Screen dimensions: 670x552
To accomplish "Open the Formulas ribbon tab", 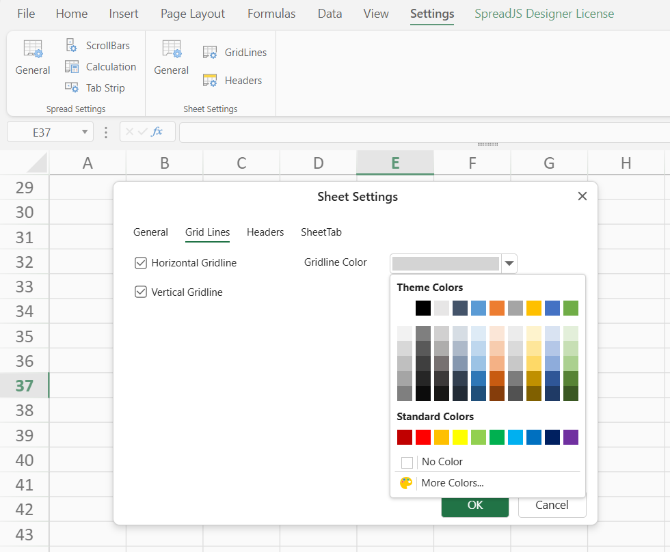I will [x=271, y=14].
